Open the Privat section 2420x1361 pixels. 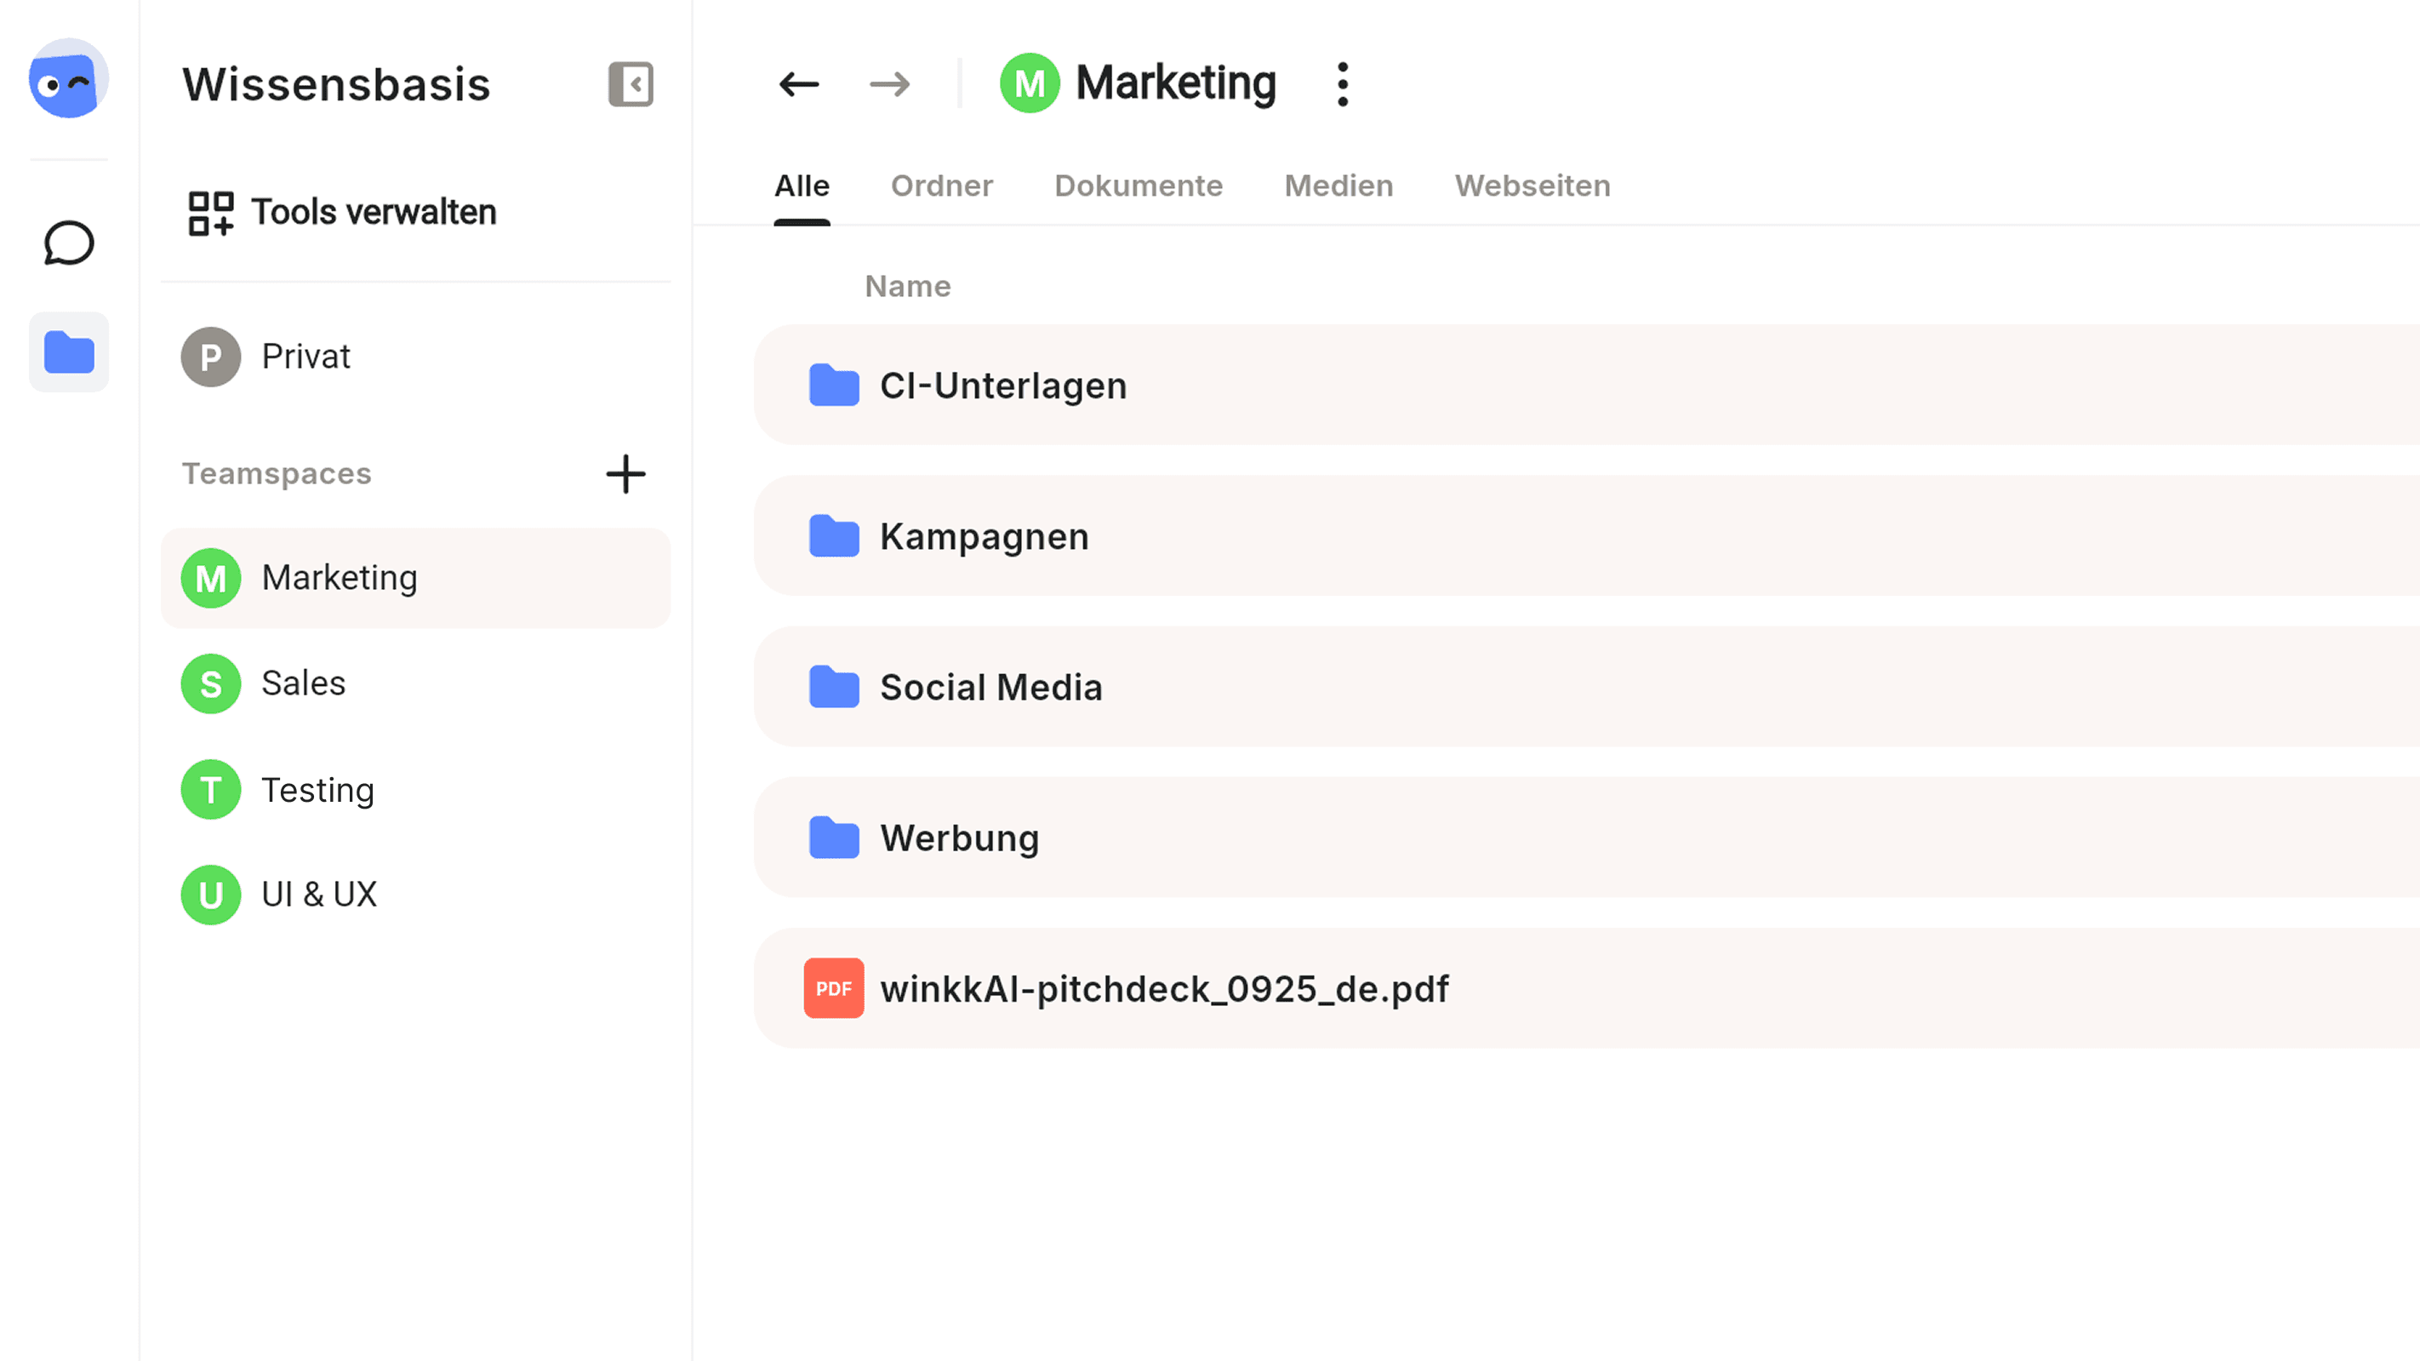pos(305,357)
